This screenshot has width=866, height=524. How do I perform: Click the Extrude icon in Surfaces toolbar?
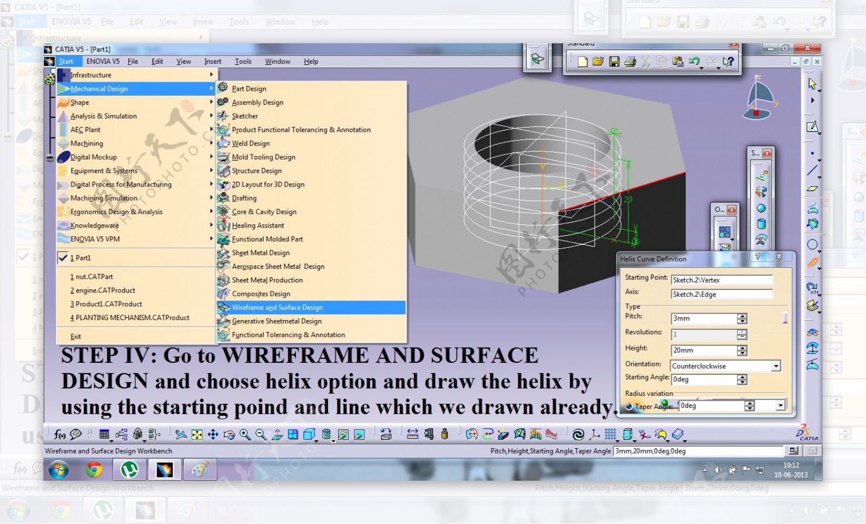pyautogui.click(x=762, y=176)
